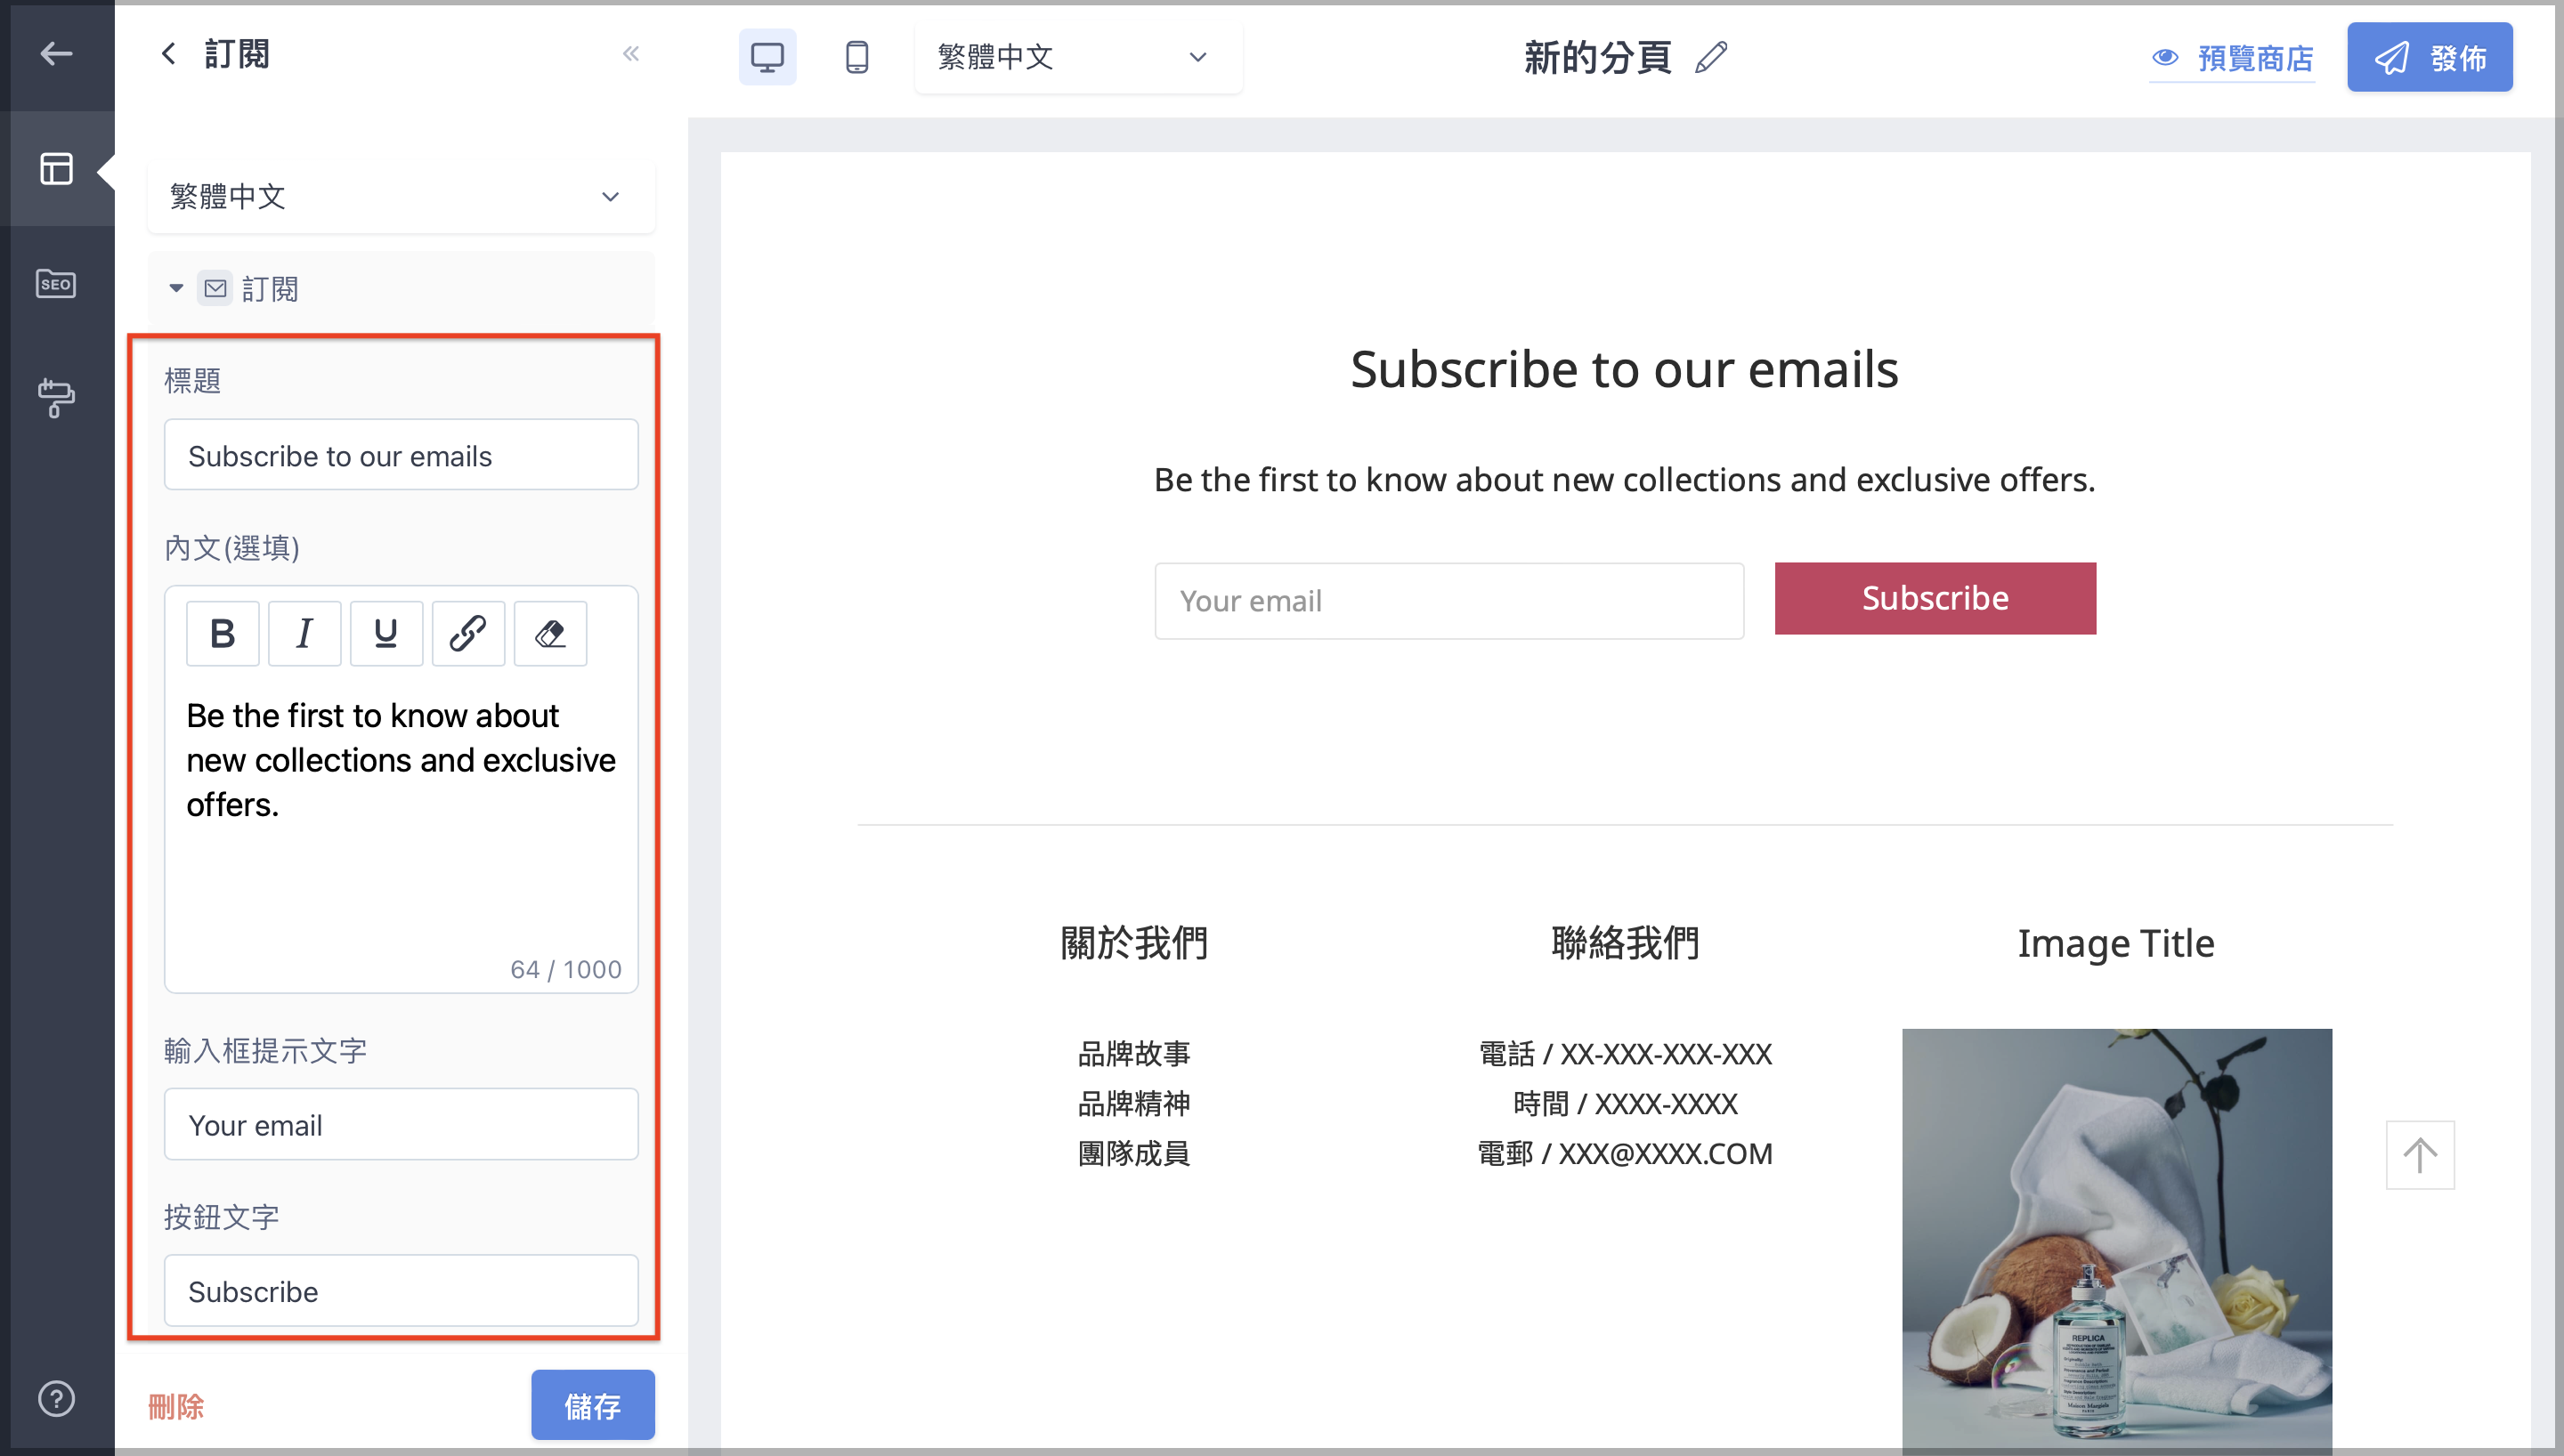The image size is (2564, 1456).
Task: Click the Image Title heading
Action: coord(2116,943)
